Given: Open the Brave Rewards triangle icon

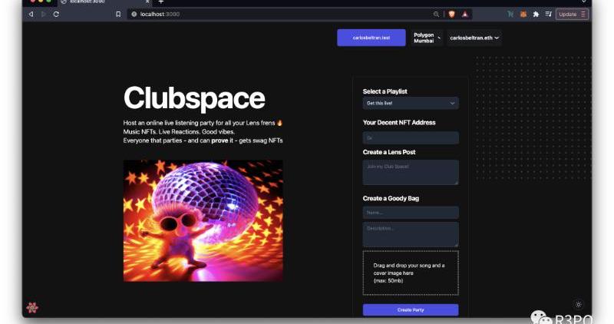Looking at the screenshot, I should pyautogui.click(x=465, y=14).
